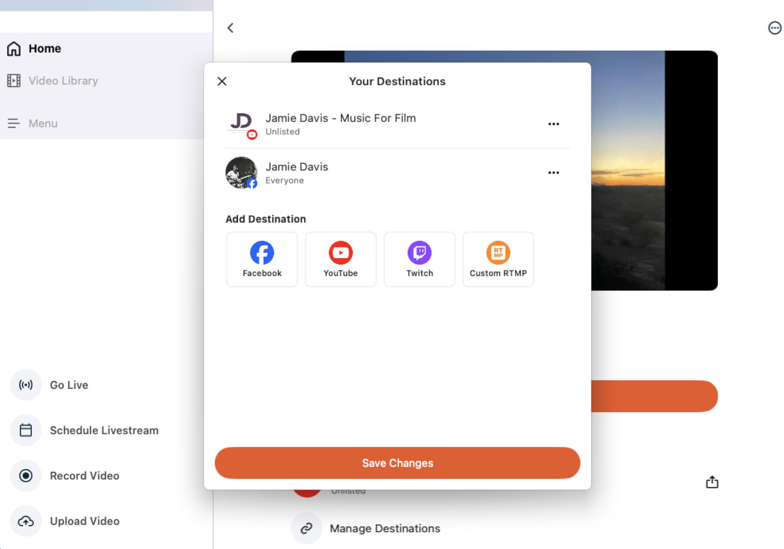784x549 pixels.
Task: Click the Schedule Livestream calendar icon
Action: click(x=26, y=430)
